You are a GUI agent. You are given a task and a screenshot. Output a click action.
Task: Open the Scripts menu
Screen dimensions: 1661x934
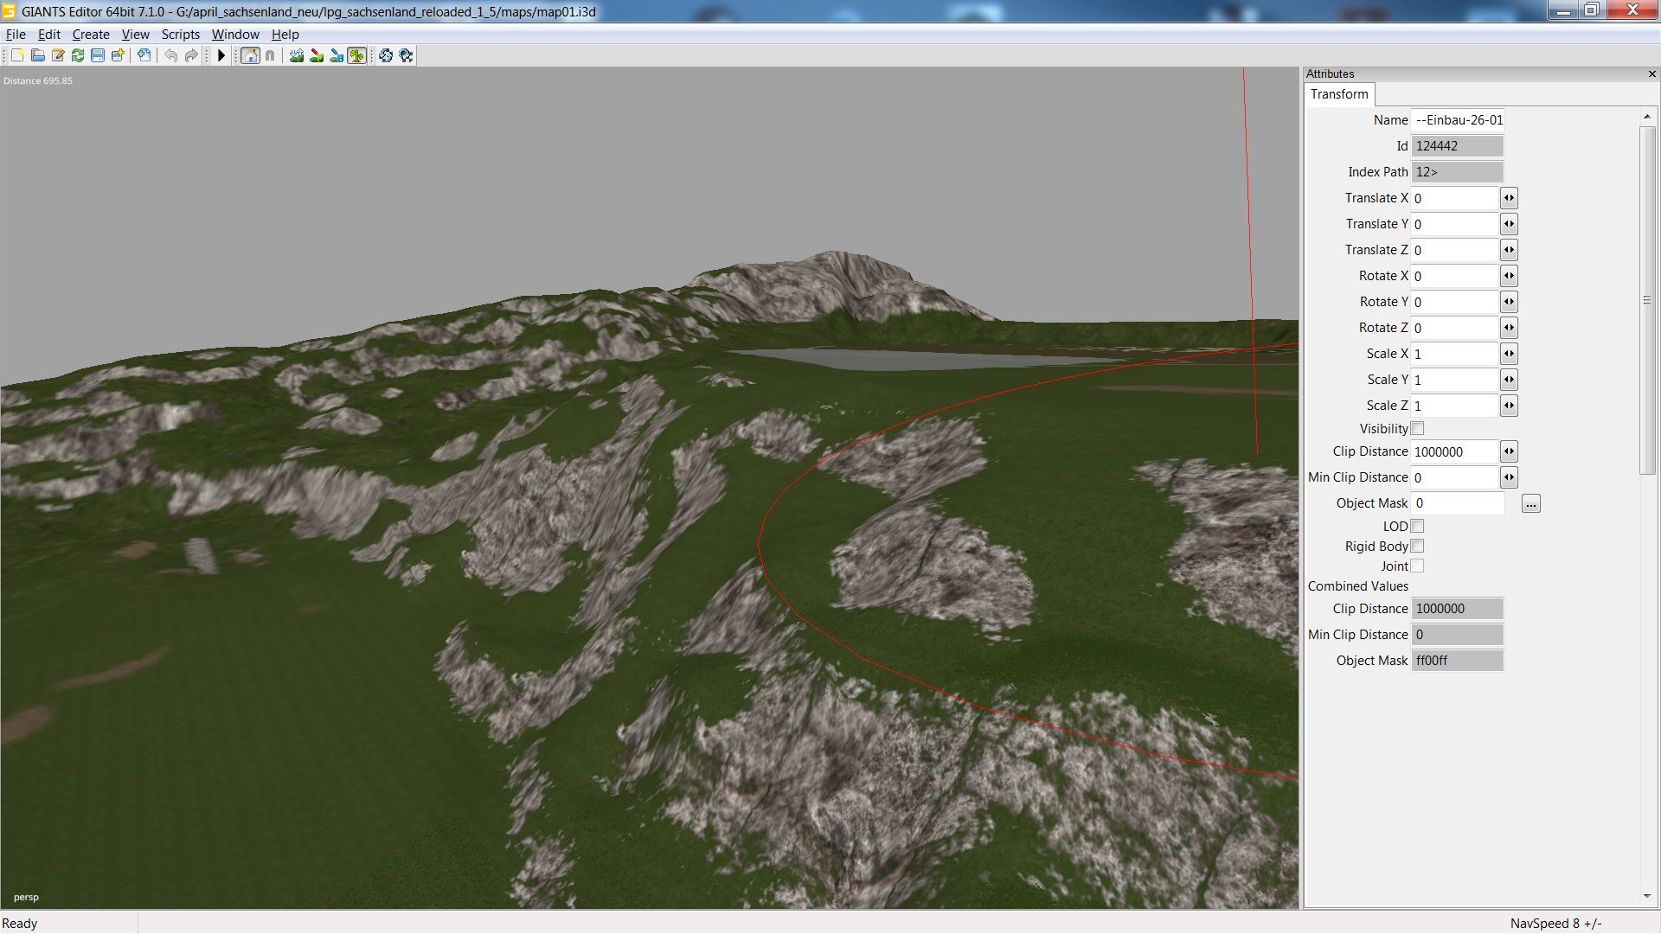[x=180, y=35]
